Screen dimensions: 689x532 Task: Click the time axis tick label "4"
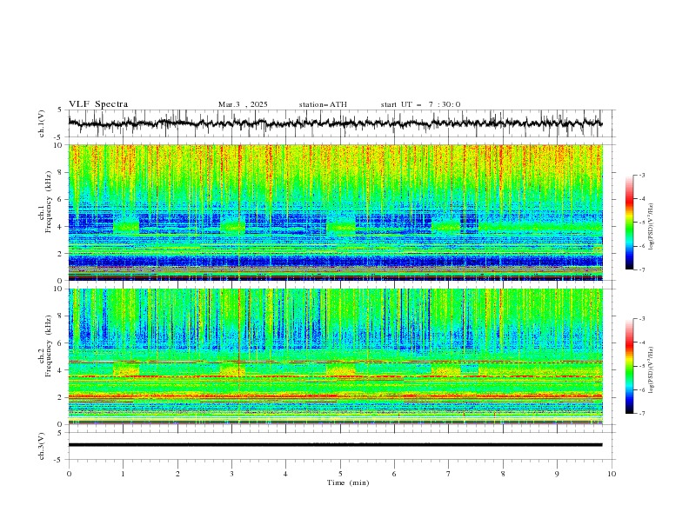[285, 474]
